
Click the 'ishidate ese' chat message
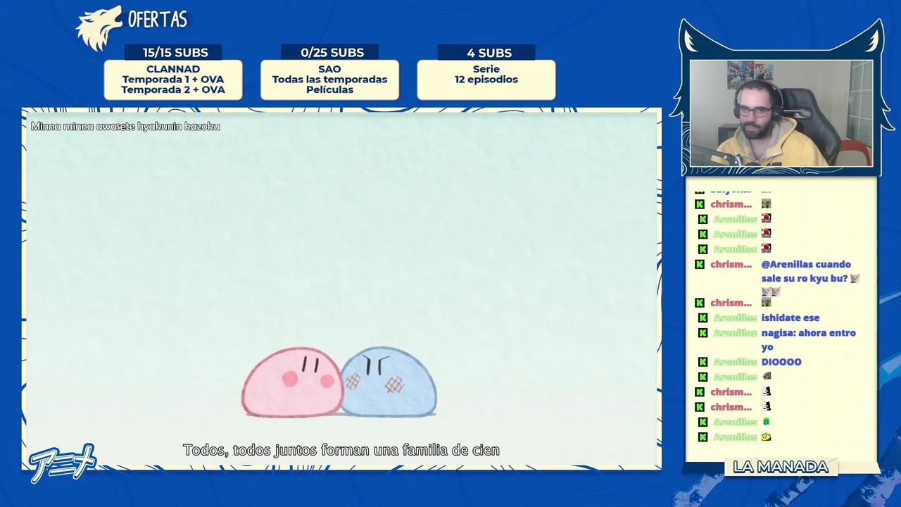(790, 318)
